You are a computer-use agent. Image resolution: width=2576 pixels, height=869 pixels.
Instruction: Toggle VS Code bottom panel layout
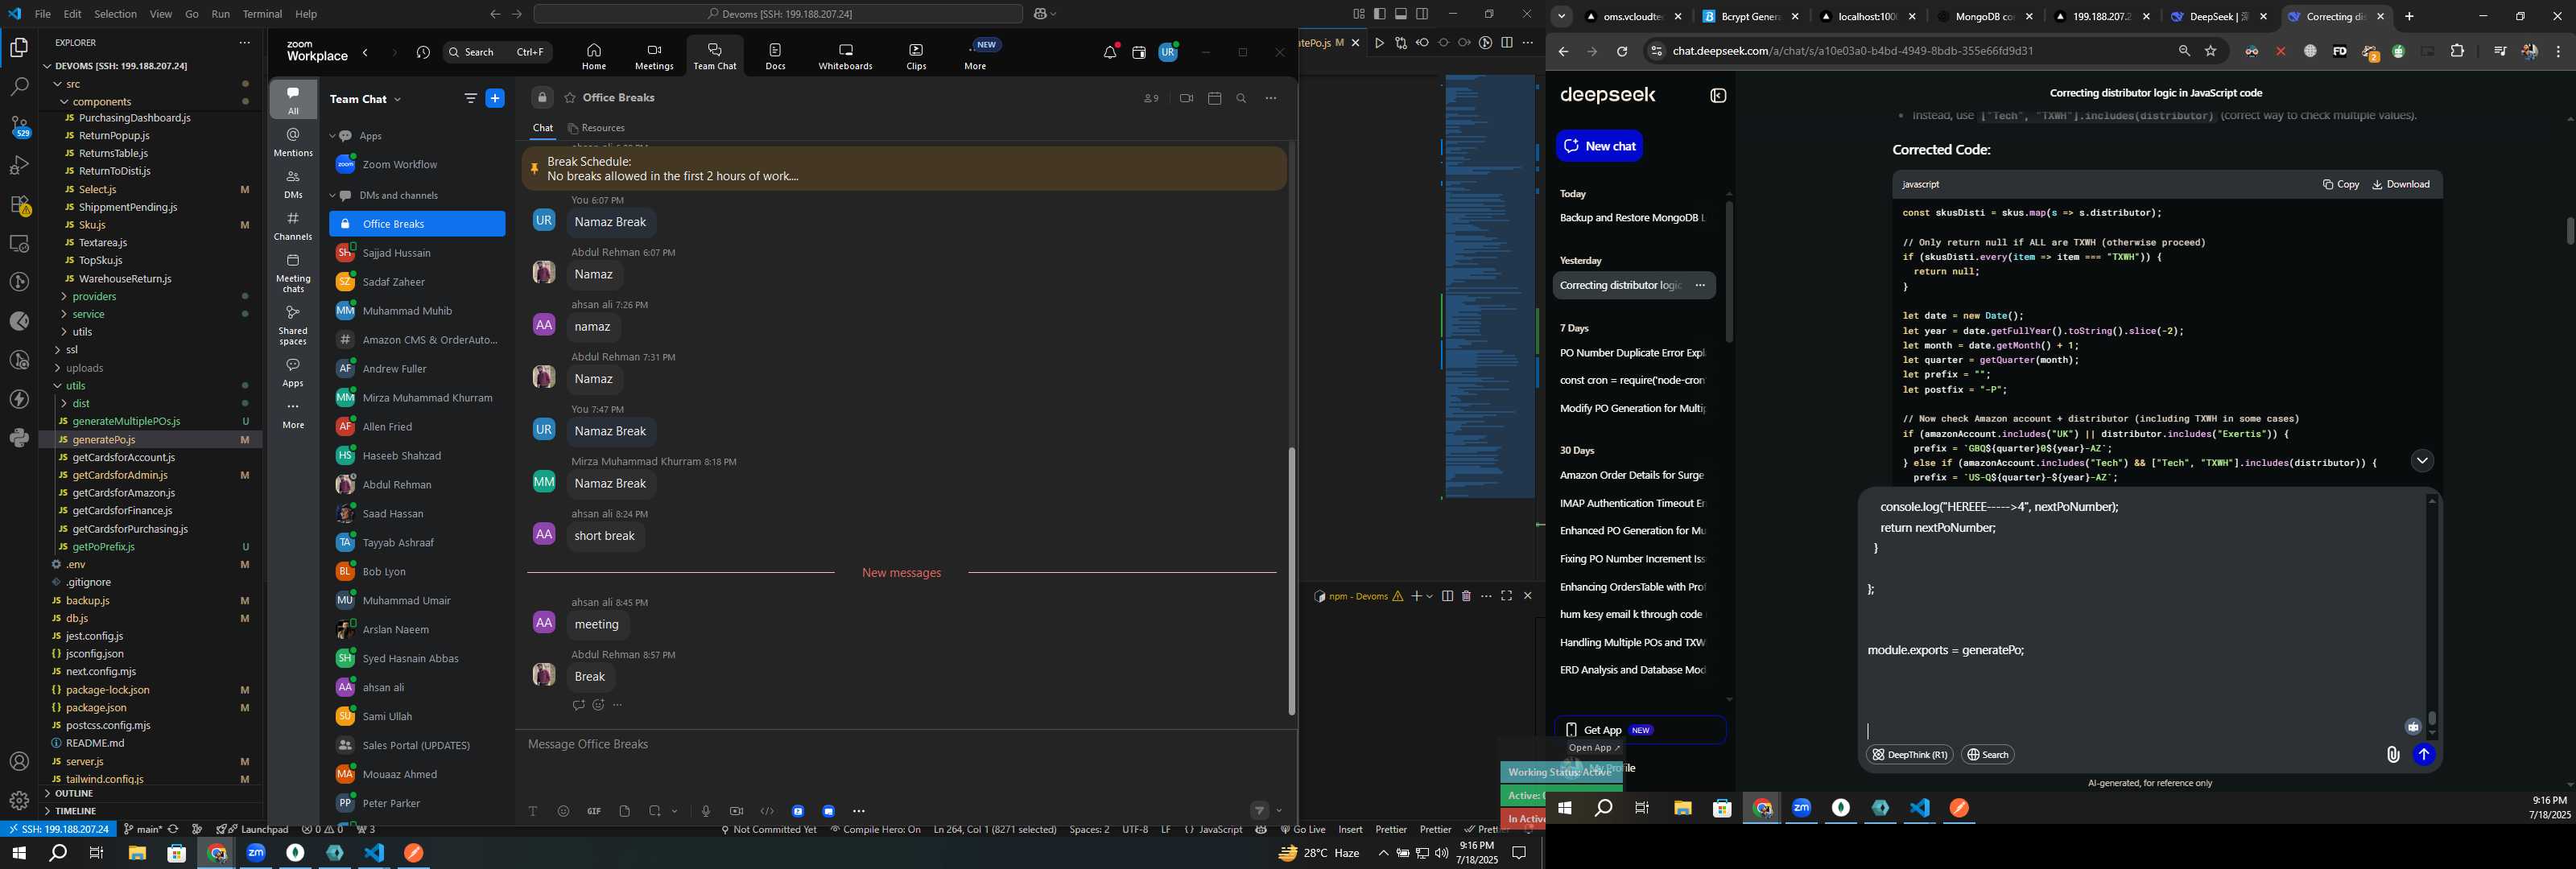point(1401,14)
